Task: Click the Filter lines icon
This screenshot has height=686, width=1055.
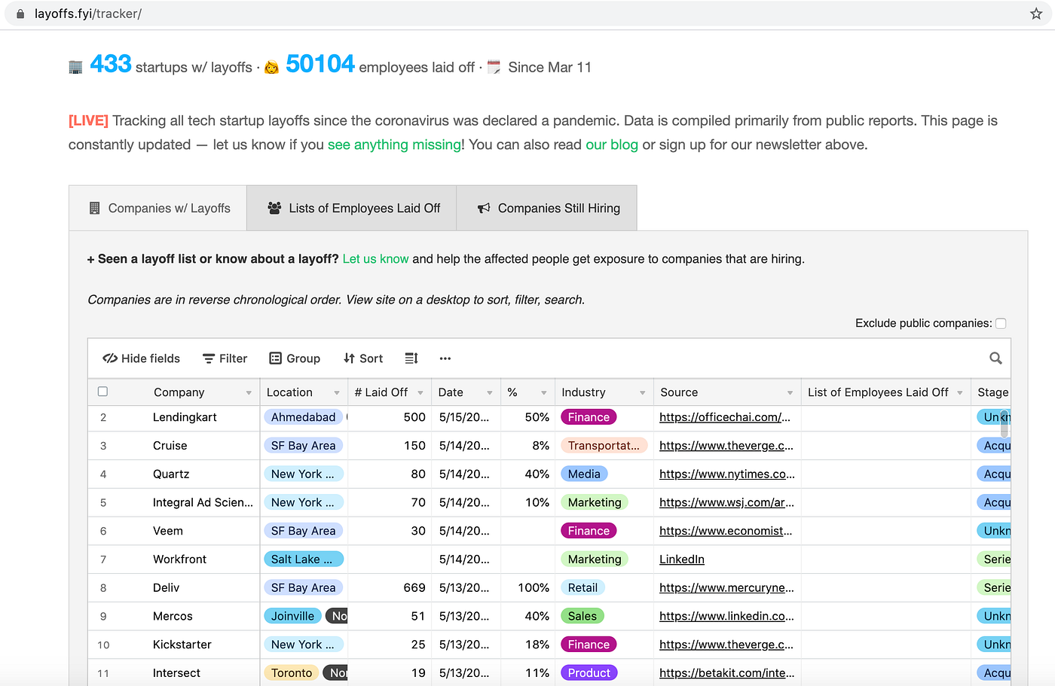Action: point(209,358)
